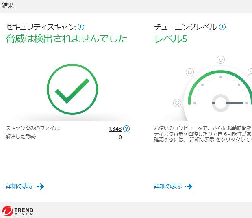Select the smiling face above the gauge
The height and width of the screenshot is (218, 252).
click(221, 60)
